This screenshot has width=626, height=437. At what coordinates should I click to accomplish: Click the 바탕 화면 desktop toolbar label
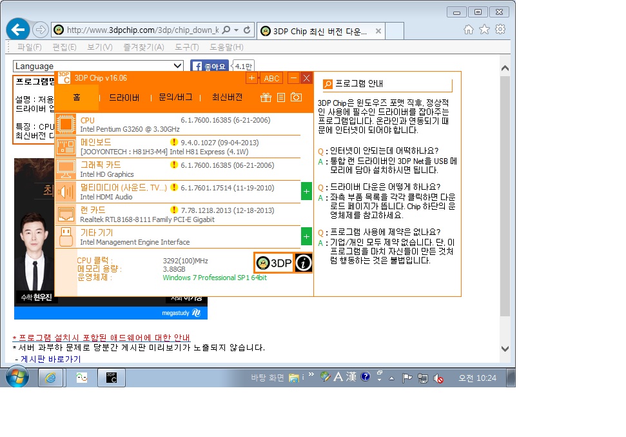pyautogui.click(x=268, y=378)
